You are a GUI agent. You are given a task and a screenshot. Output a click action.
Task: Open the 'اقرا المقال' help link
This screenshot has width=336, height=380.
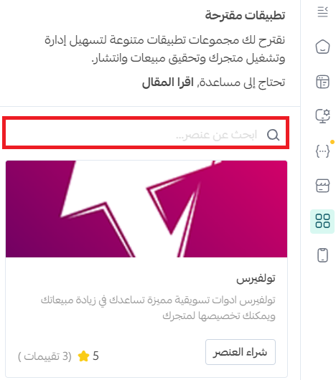pos(167,82)
